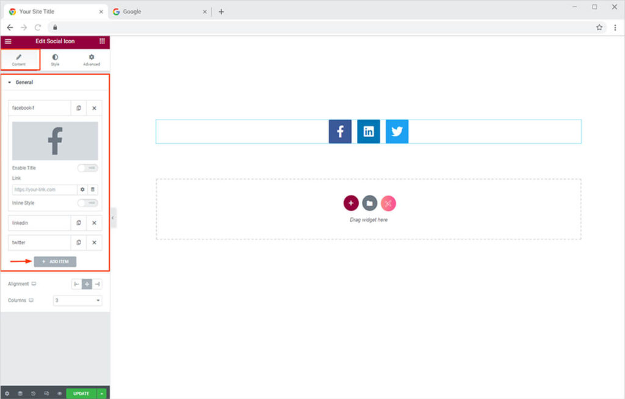
Task: Duplicate the facebook-f item
Action: coord(79,108)
